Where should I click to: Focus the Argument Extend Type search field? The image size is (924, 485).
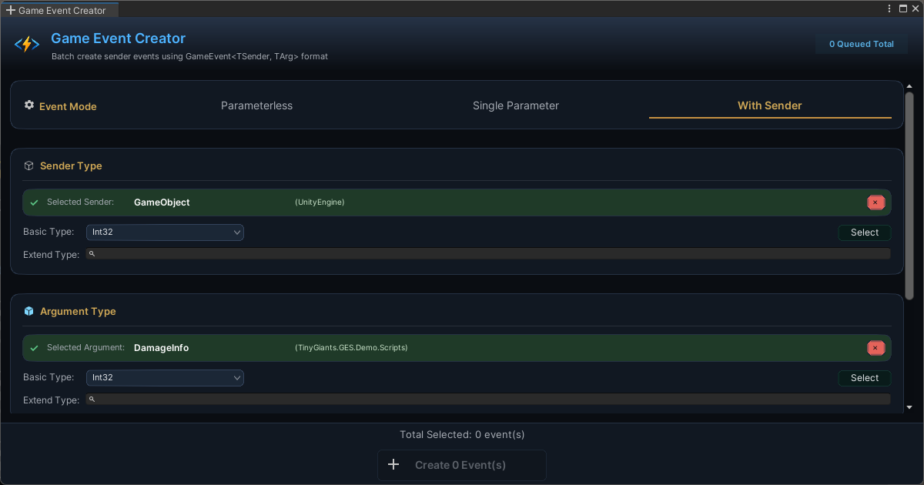pos(488,399)
